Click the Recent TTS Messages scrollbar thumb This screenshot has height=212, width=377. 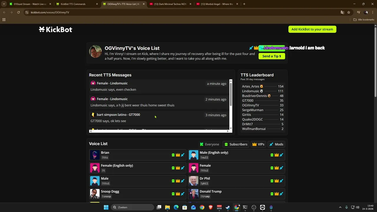pyautogui.click(x=231, y=94)
